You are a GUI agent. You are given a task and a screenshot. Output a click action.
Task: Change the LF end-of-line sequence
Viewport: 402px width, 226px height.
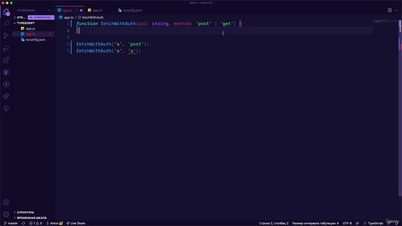click(357, 223)
